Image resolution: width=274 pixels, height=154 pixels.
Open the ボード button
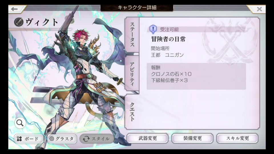click(29, 139)
